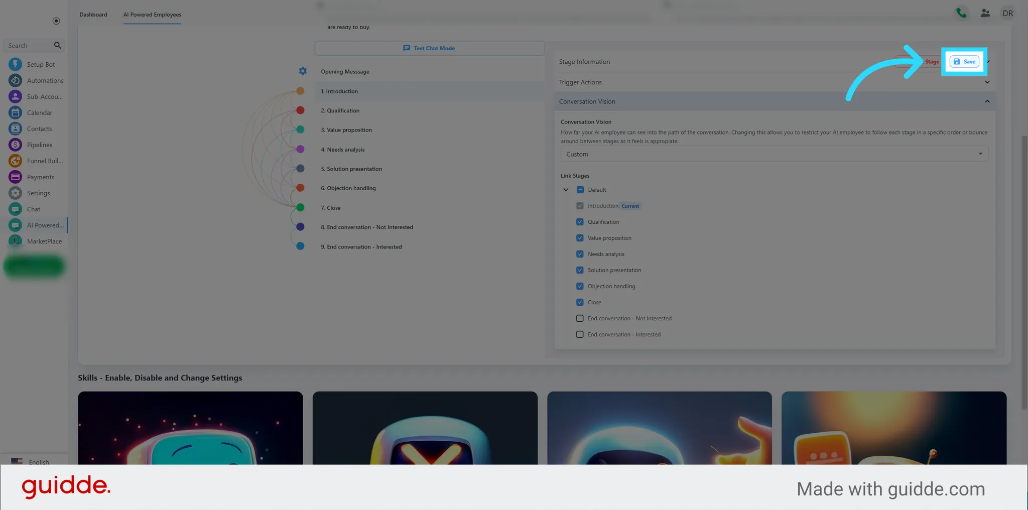Click the US flag language icon
The height and width of the screenshot is (510, 1028).
[x=17, y=461]
